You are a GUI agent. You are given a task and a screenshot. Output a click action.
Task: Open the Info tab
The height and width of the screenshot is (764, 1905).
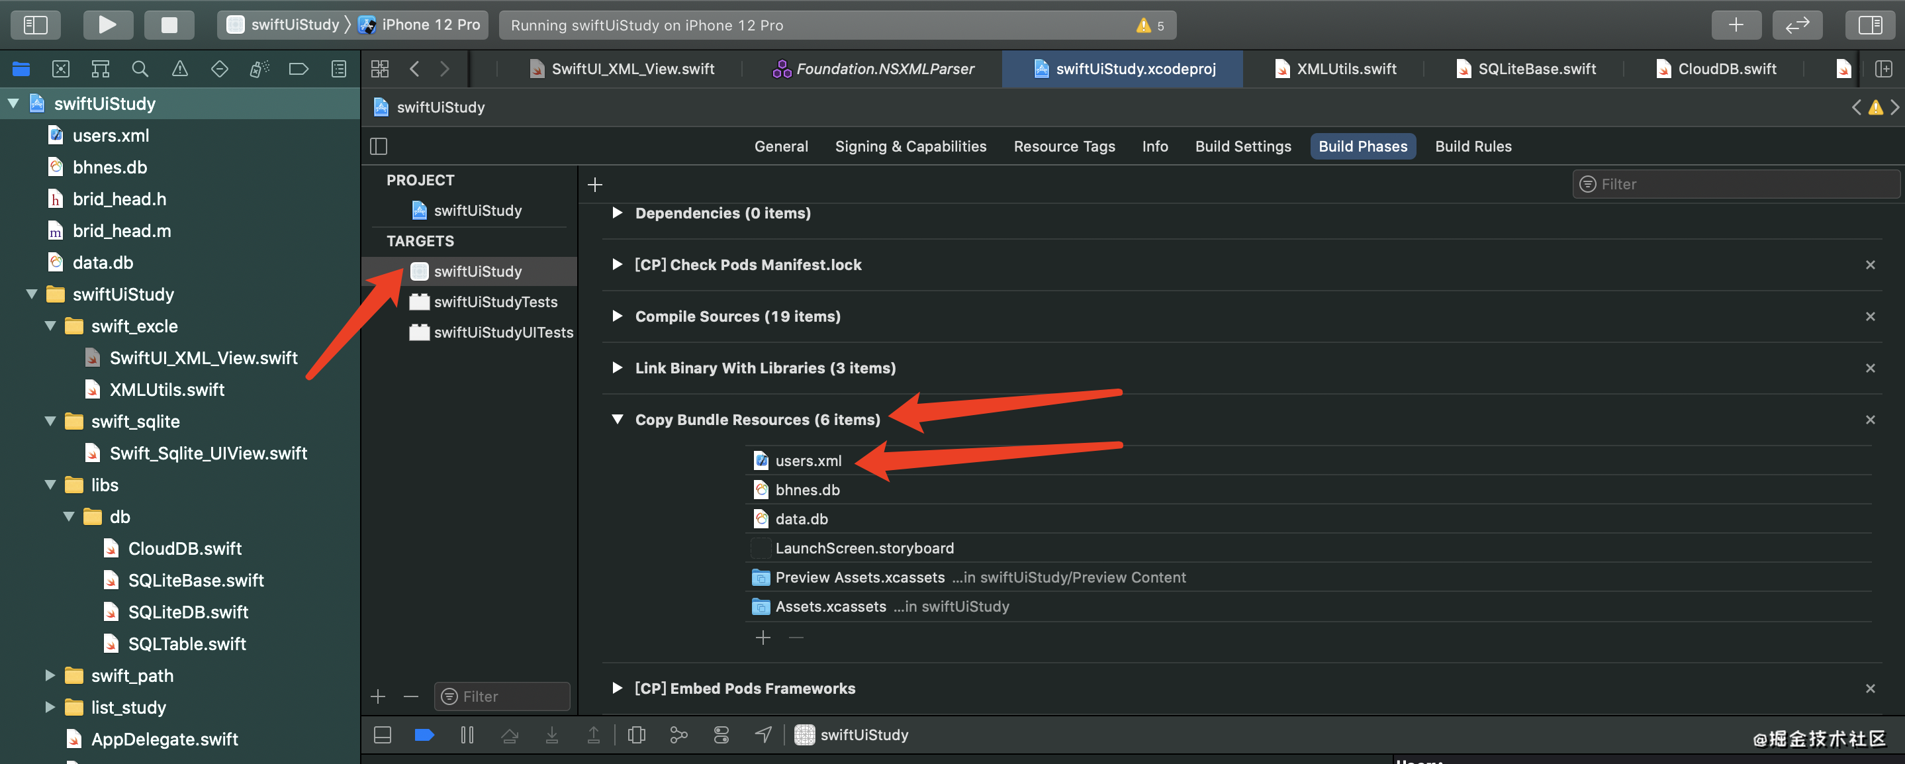(1154, 146)
